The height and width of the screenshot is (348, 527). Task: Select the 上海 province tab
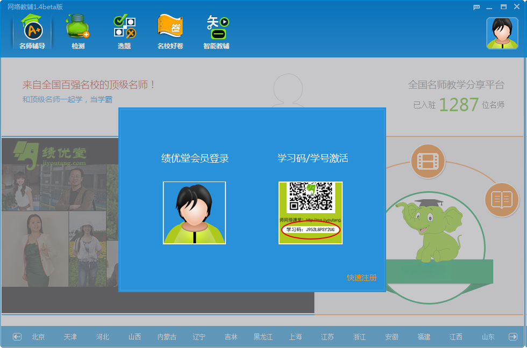pyautogui.click(x=295, y=337)
